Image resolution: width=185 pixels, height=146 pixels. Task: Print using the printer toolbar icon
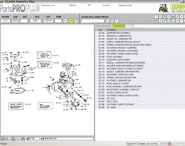pyautogui.click(x=165, y=17)
